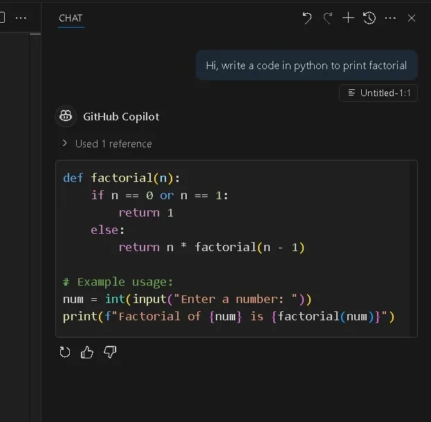Mark response helpful with thumbs up
Screen dimensions: 431x422
87,352
